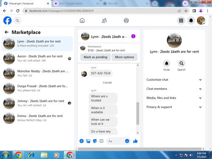Reload the page in Chrome
Image resolution: width=212 pixels, height=159 pixels.
[x=18, y=11]
